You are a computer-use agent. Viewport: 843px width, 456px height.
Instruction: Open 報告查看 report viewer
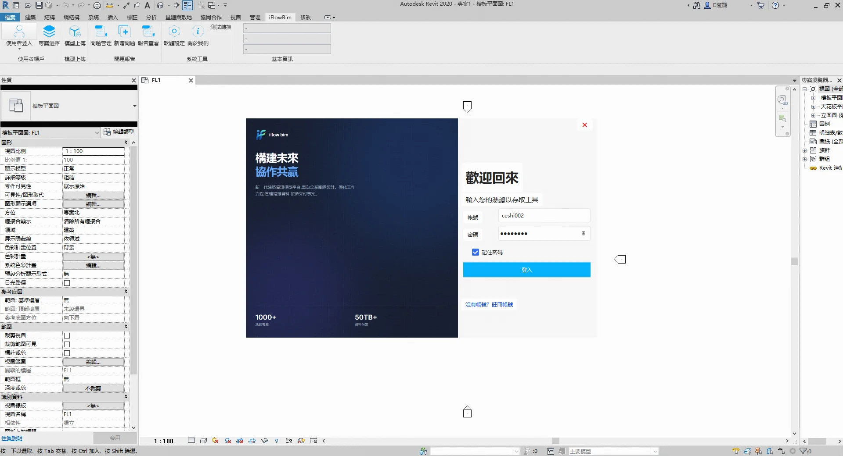coord(148,36)
